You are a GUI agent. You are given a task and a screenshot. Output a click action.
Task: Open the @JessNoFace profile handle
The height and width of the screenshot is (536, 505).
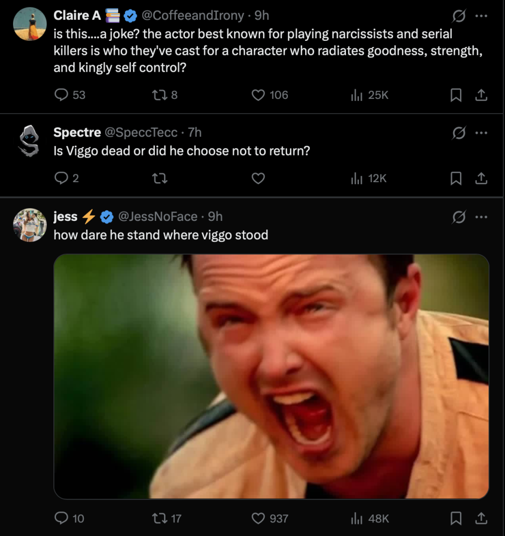[158, 216]
